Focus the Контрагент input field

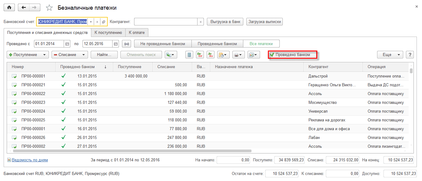(x=166, y=22)
